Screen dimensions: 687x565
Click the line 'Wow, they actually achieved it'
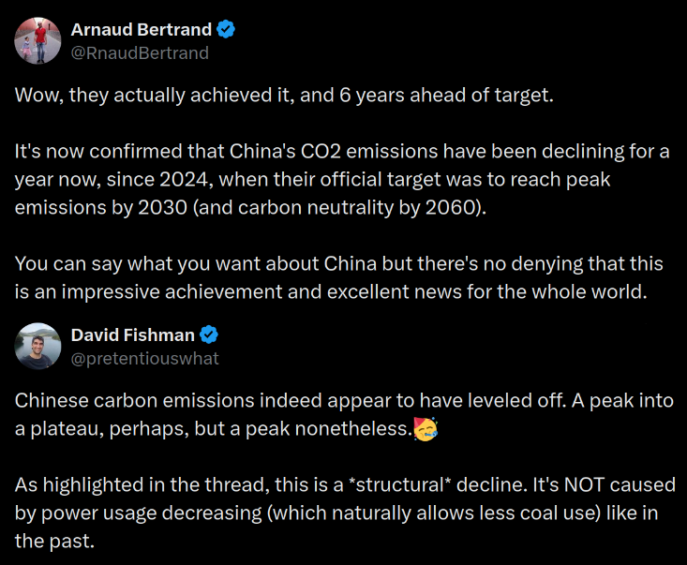tap(154, 96)
